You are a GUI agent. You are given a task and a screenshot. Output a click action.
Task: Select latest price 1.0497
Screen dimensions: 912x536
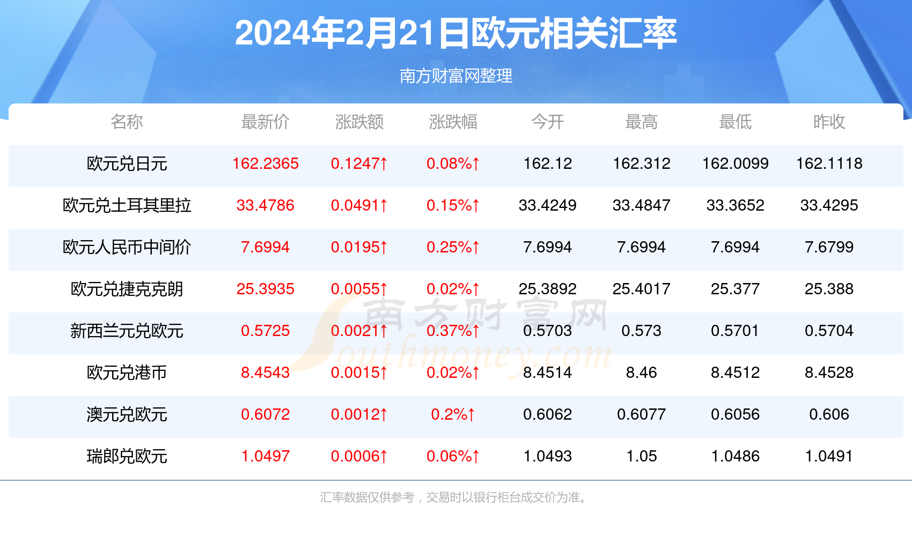(266, 456)
